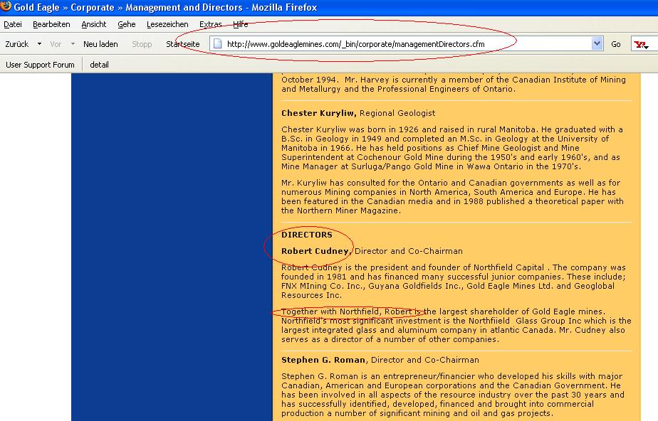Screen dimensions: 658x421
Task: Open the address bar history dropdown
Action: (x=597, y=43)
